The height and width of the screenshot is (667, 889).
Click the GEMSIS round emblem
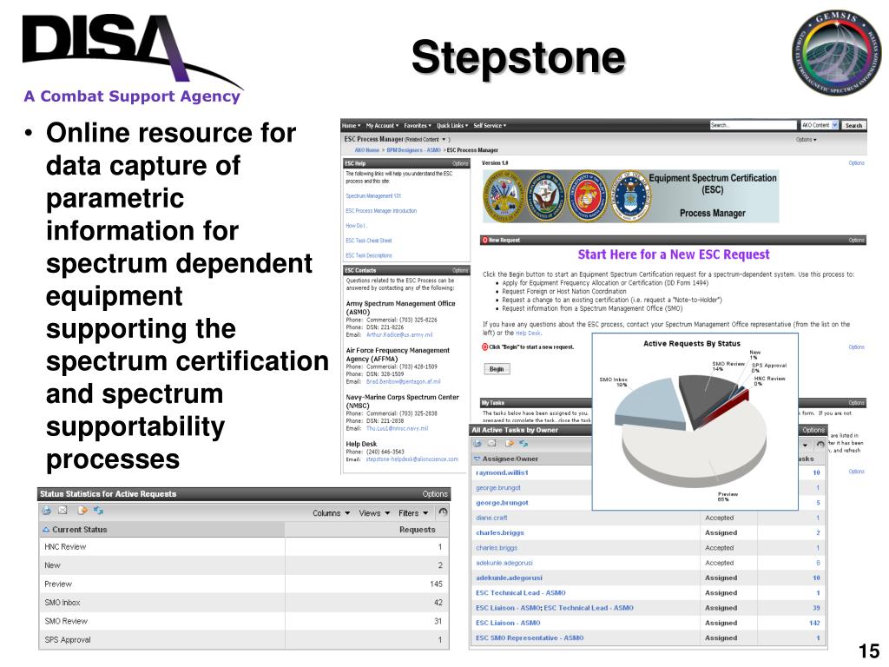point(836,51)
